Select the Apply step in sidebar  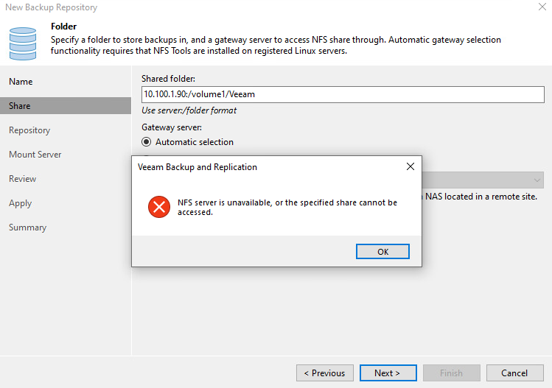[21, 203]
